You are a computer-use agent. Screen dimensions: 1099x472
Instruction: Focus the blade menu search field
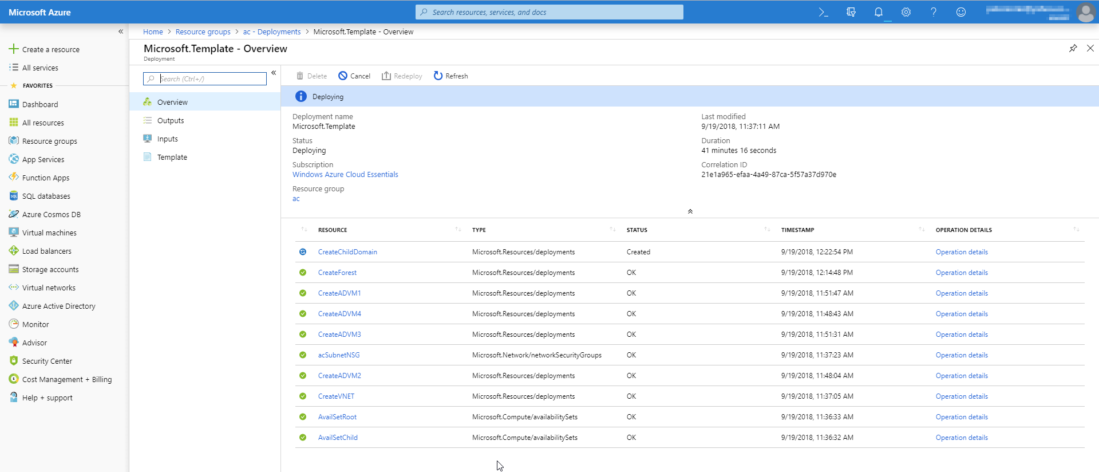[205, 78]
